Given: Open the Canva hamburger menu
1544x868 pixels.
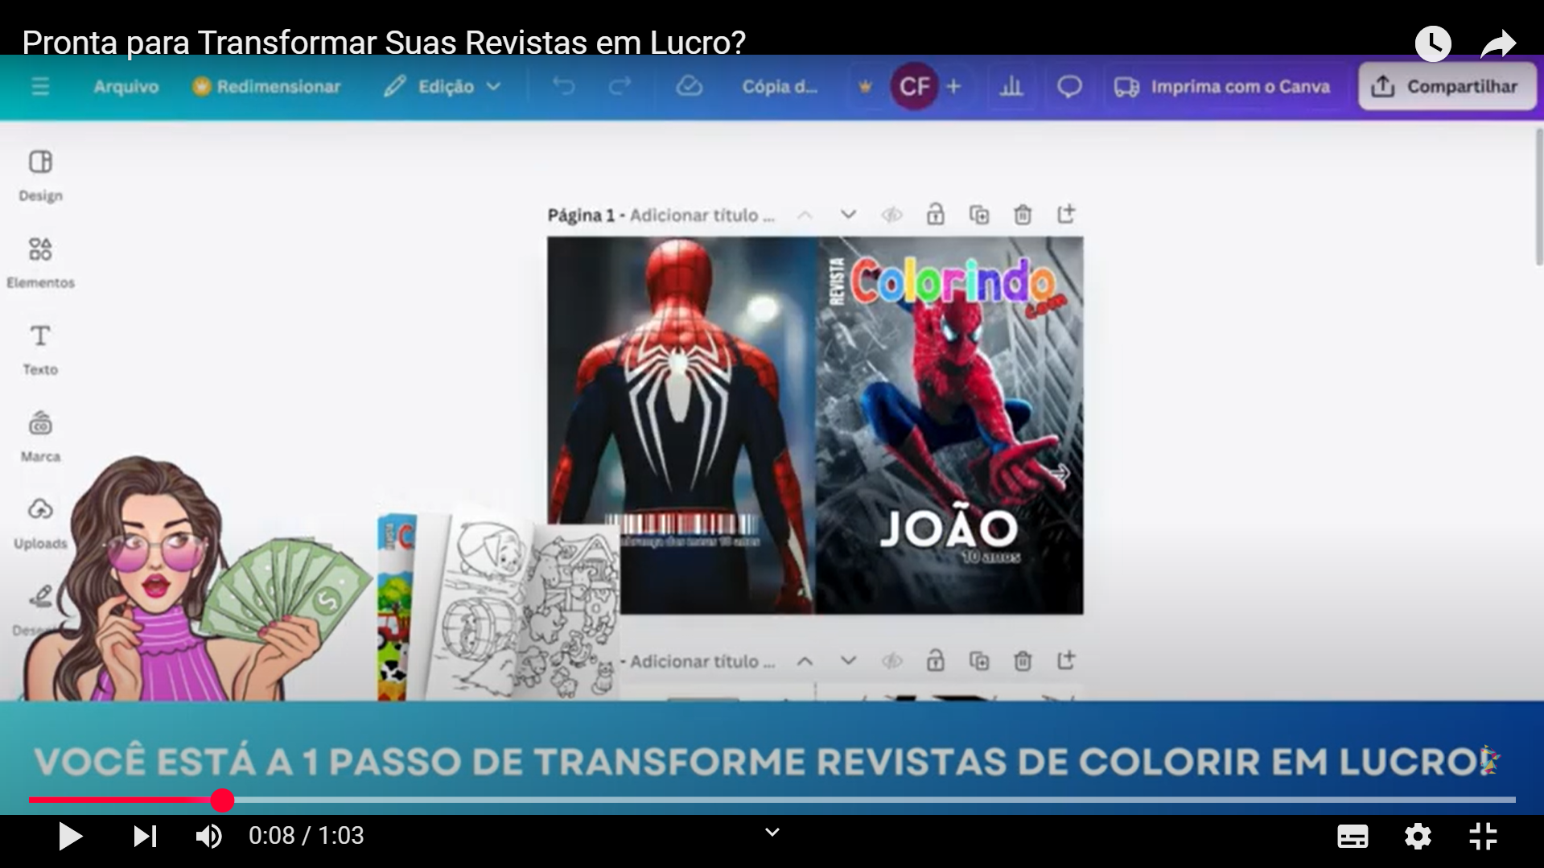Looking at the screenshot, I should click(40, 86).
